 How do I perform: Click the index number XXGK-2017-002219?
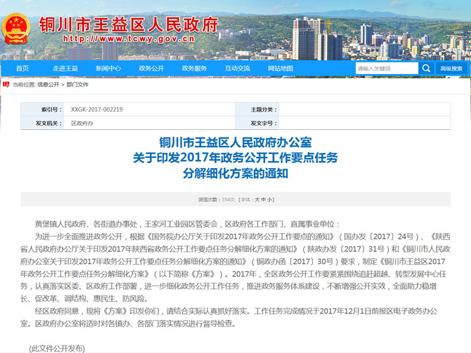pyautogui.click(x=97, y=109)
